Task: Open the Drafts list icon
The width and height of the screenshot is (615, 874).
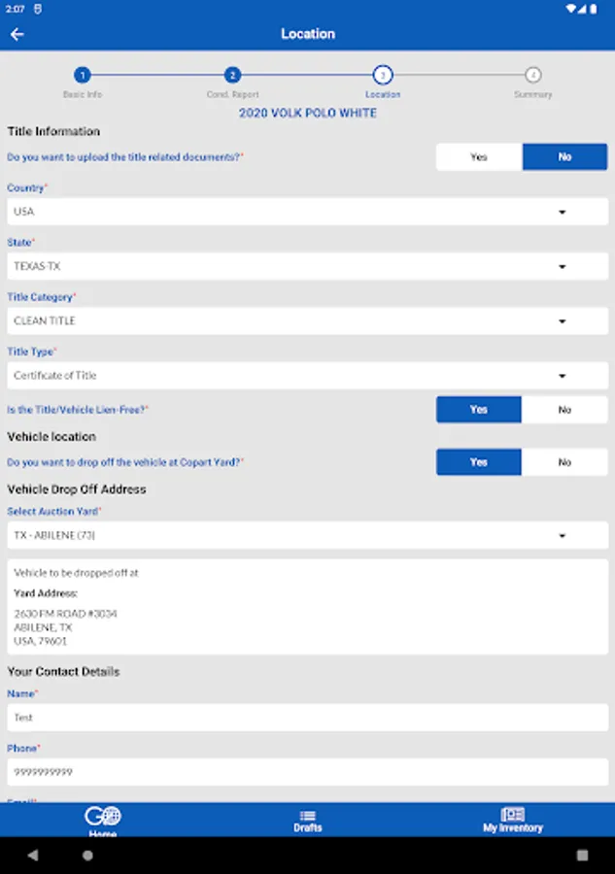Action: [x=308, y=818]
